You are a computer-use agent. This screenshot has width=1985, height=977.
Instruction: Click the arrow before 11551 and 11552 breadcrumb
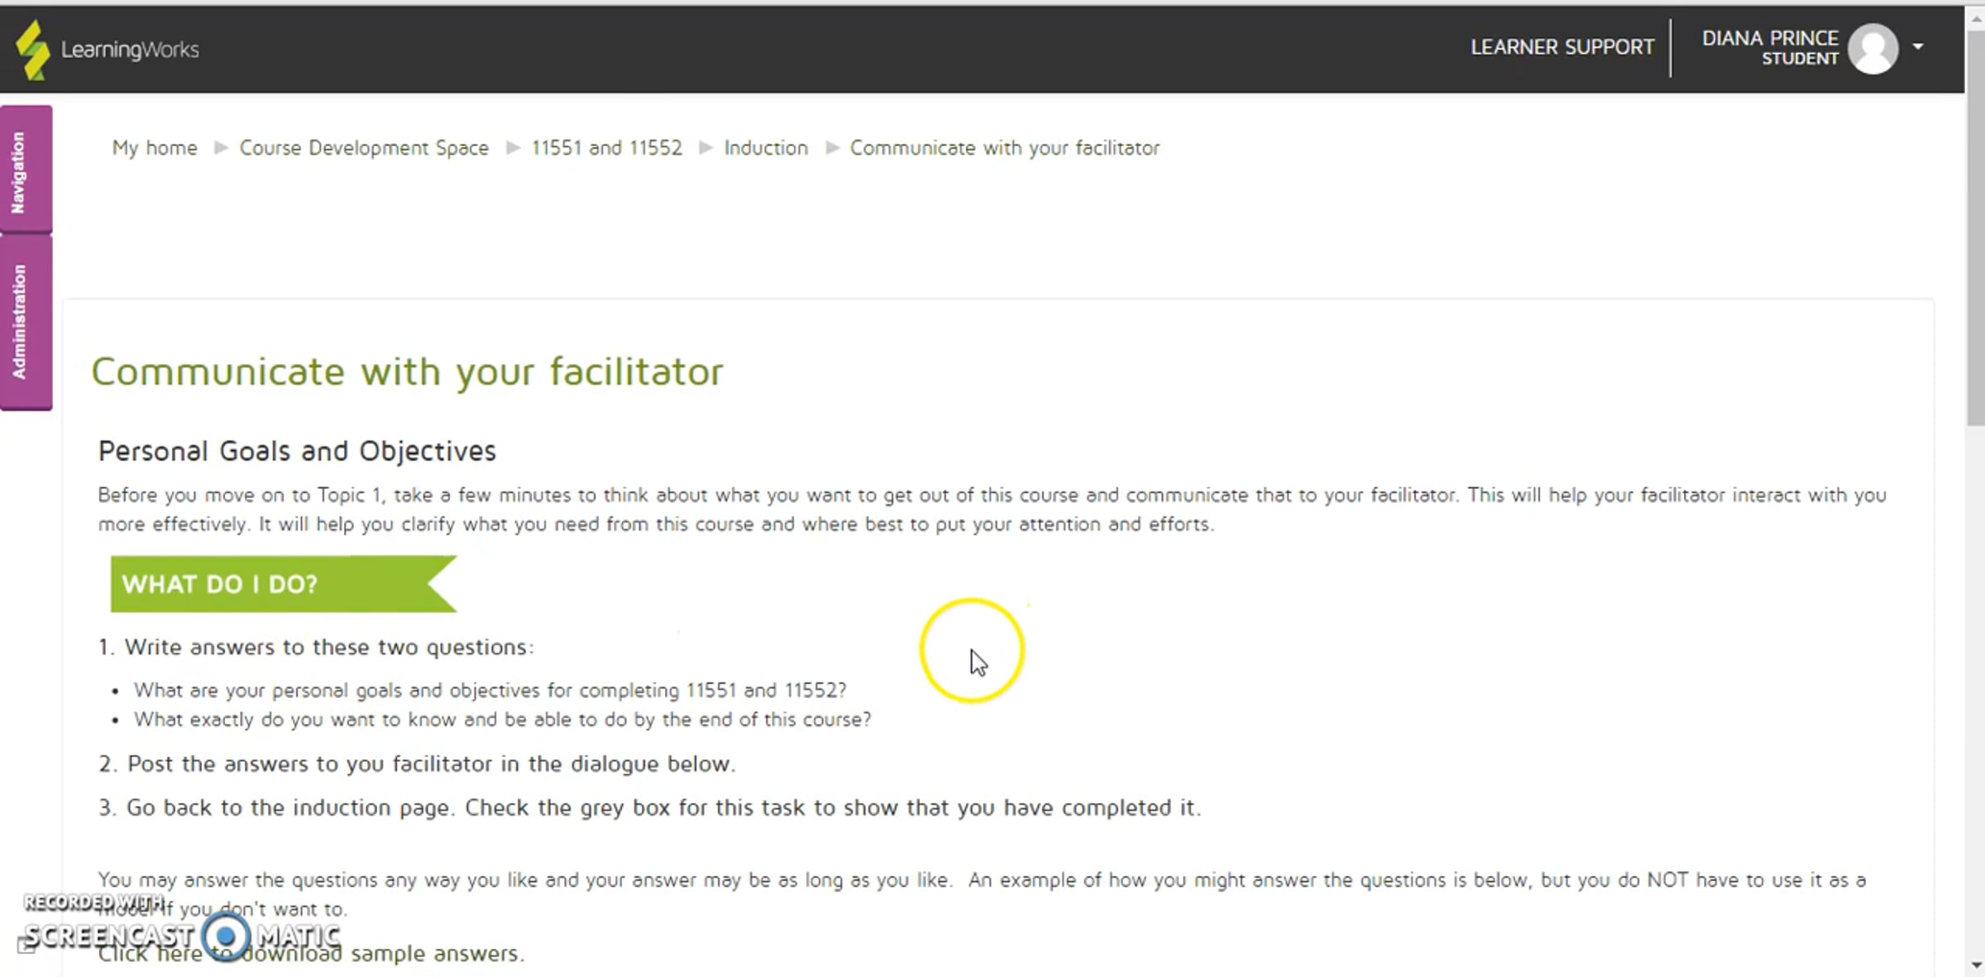click(x=513, y=148)
